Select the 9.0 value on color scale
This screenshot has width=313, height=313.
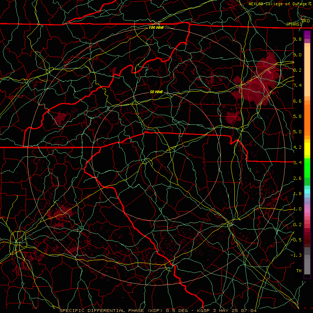(x=297, y=55)
